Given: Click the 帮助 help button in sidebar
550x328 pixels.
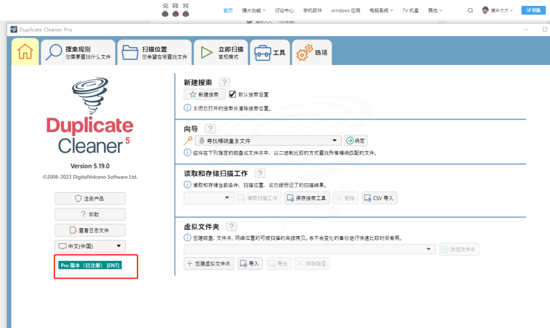Looking at the screenshot, I should [x=90, y=214].
